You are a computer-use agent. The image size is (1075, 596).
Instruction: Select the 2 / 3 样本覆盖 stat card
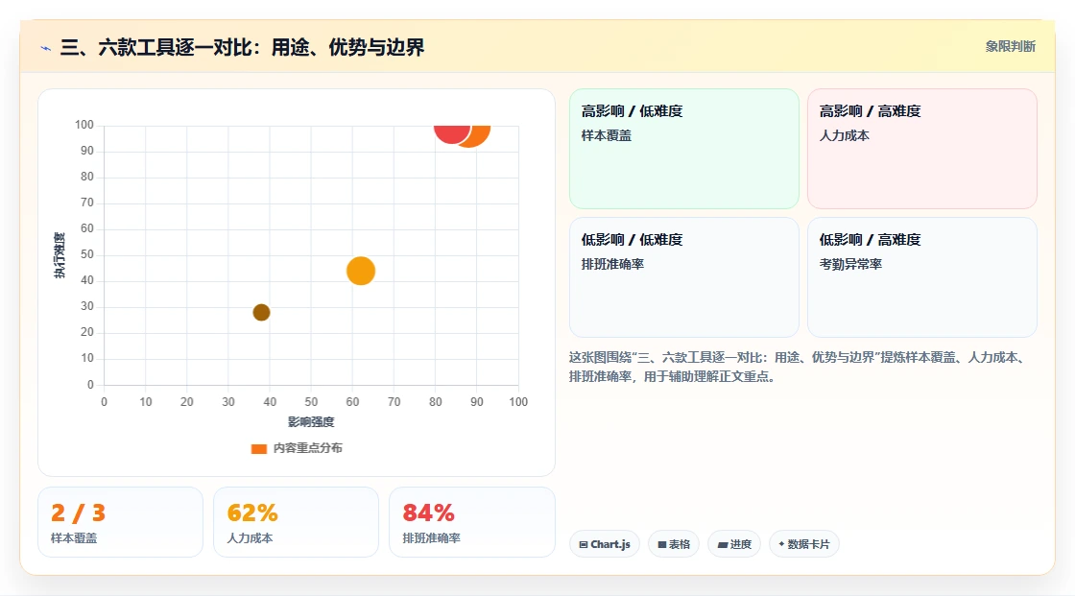click(121, 522)
